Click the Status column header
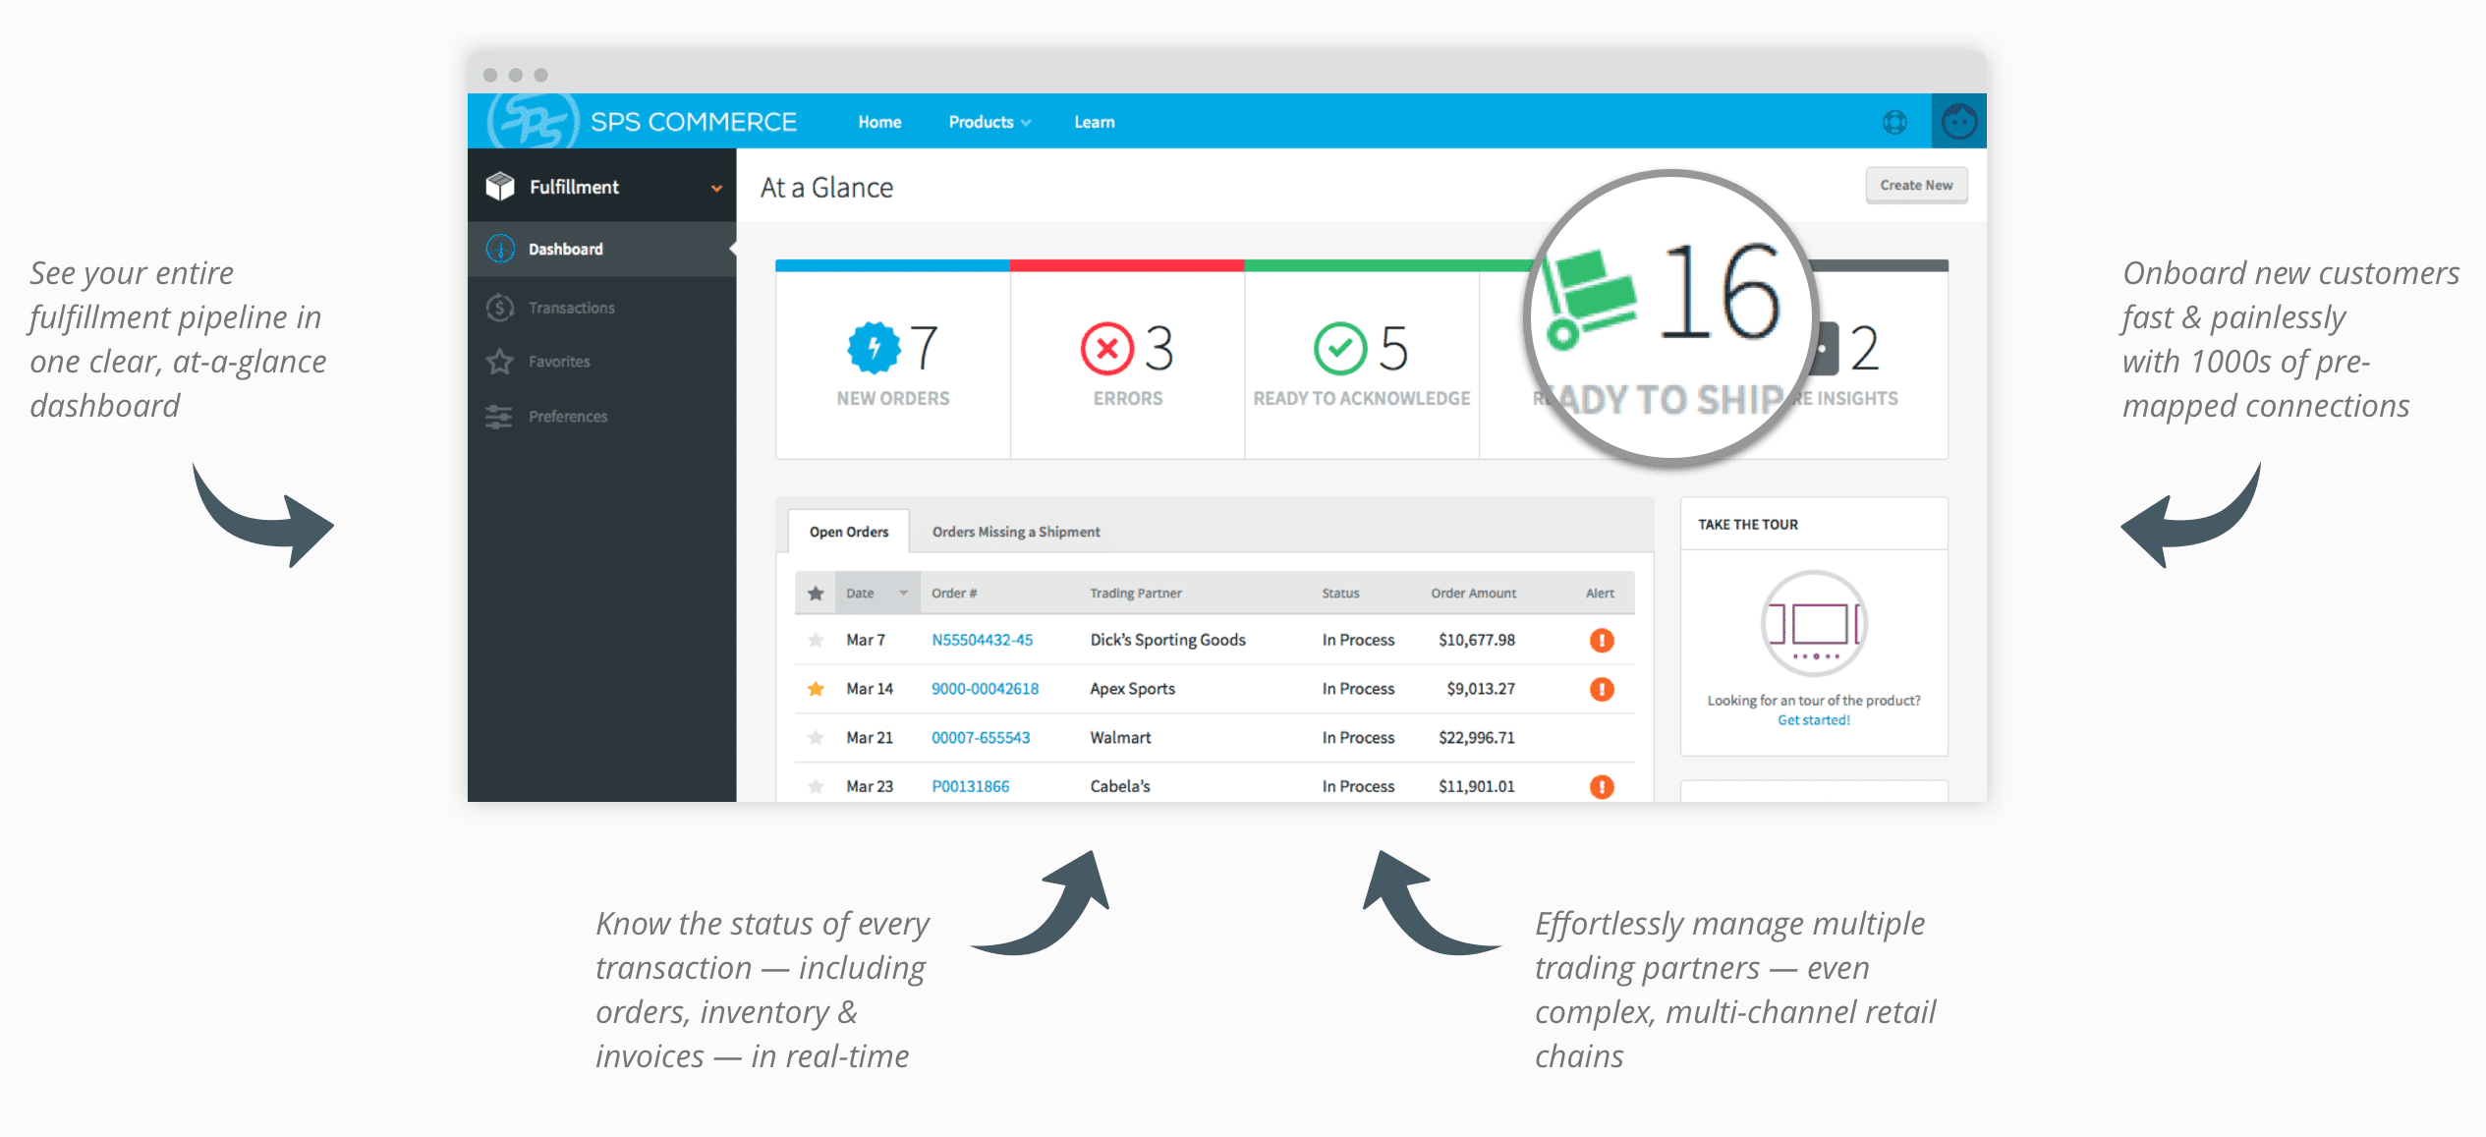The height and width of the screenshot is (1137, 2486). (x=1340, y=594)
